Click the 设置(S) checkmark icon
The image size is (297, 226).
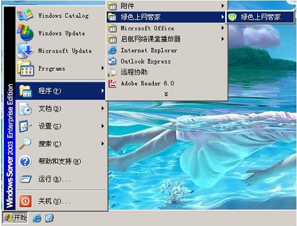[25, 126]
